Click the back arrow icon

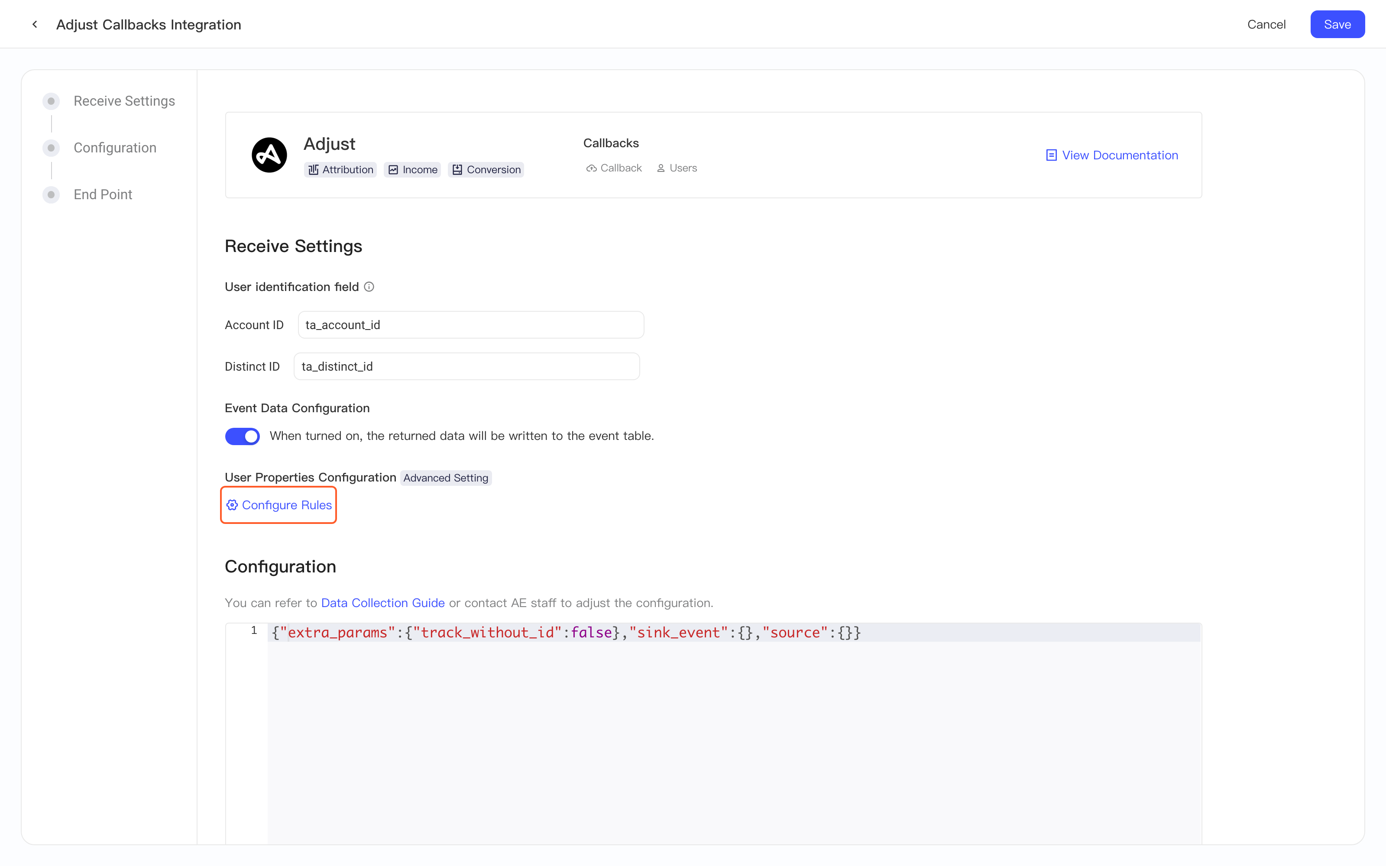click(x=35, y=24)
